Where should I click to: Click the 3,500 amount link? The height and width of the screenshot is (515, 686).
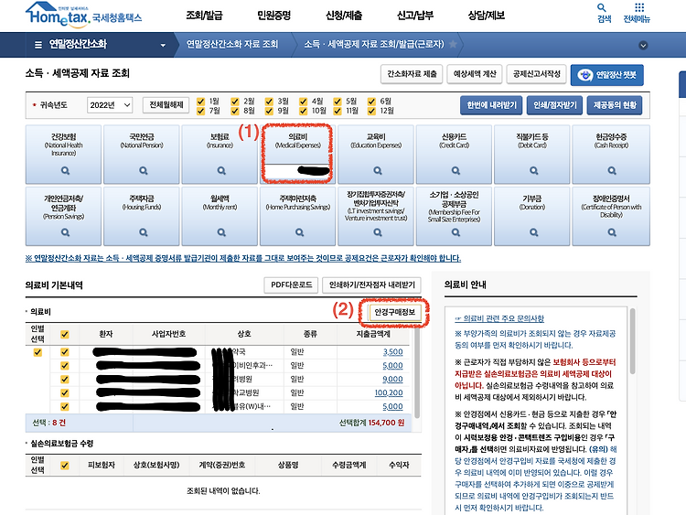pos(392,352)
